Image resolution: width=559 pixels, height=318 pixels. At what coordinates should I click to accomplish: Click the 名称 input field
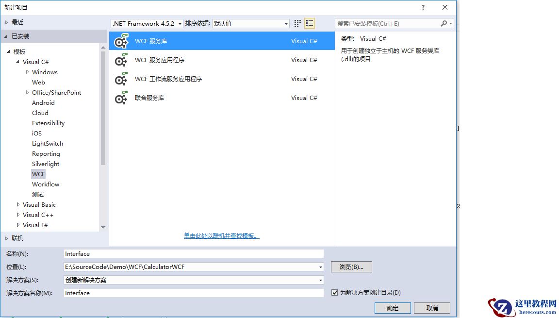[194, 254]
